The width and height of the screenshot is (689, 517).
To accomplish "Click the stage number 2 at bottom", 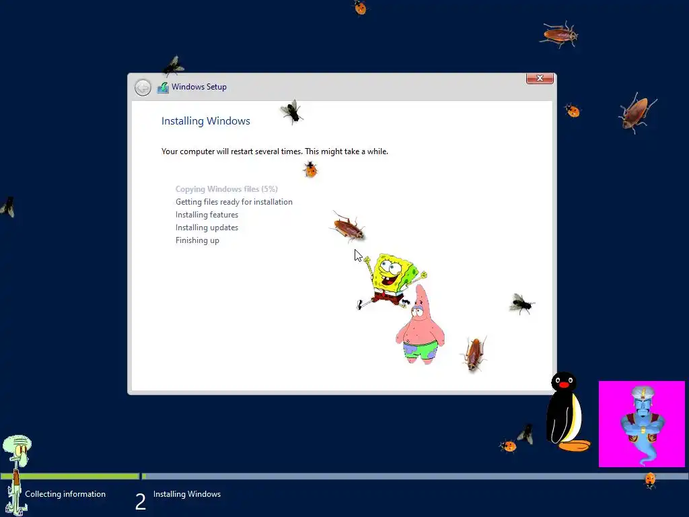I will point(140,502).
